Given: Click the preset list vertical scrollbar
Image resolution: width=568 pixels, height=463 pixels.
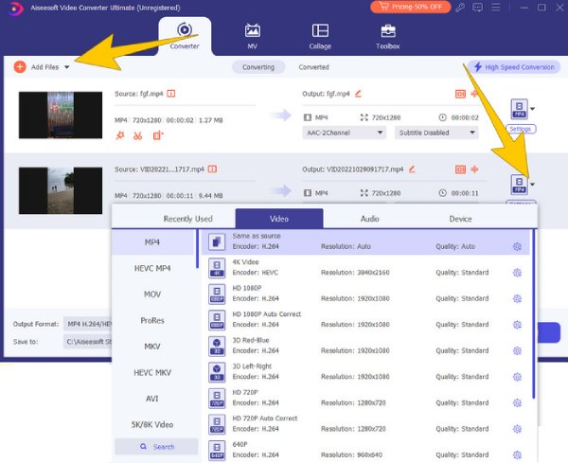Looking at the screenshot, I should (534, 313).
